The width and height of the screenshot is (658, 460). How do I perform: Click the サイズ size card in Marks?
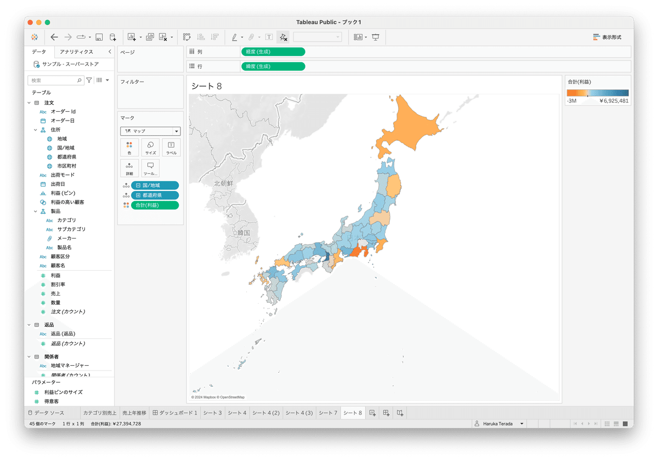point(150,148)
